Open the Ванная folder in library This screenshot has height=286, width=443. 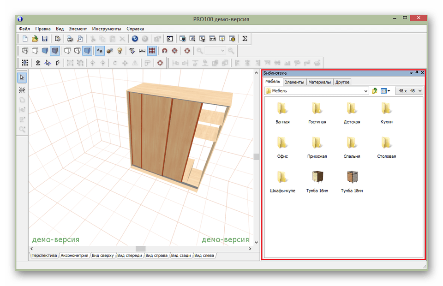[x=282, y=113]
